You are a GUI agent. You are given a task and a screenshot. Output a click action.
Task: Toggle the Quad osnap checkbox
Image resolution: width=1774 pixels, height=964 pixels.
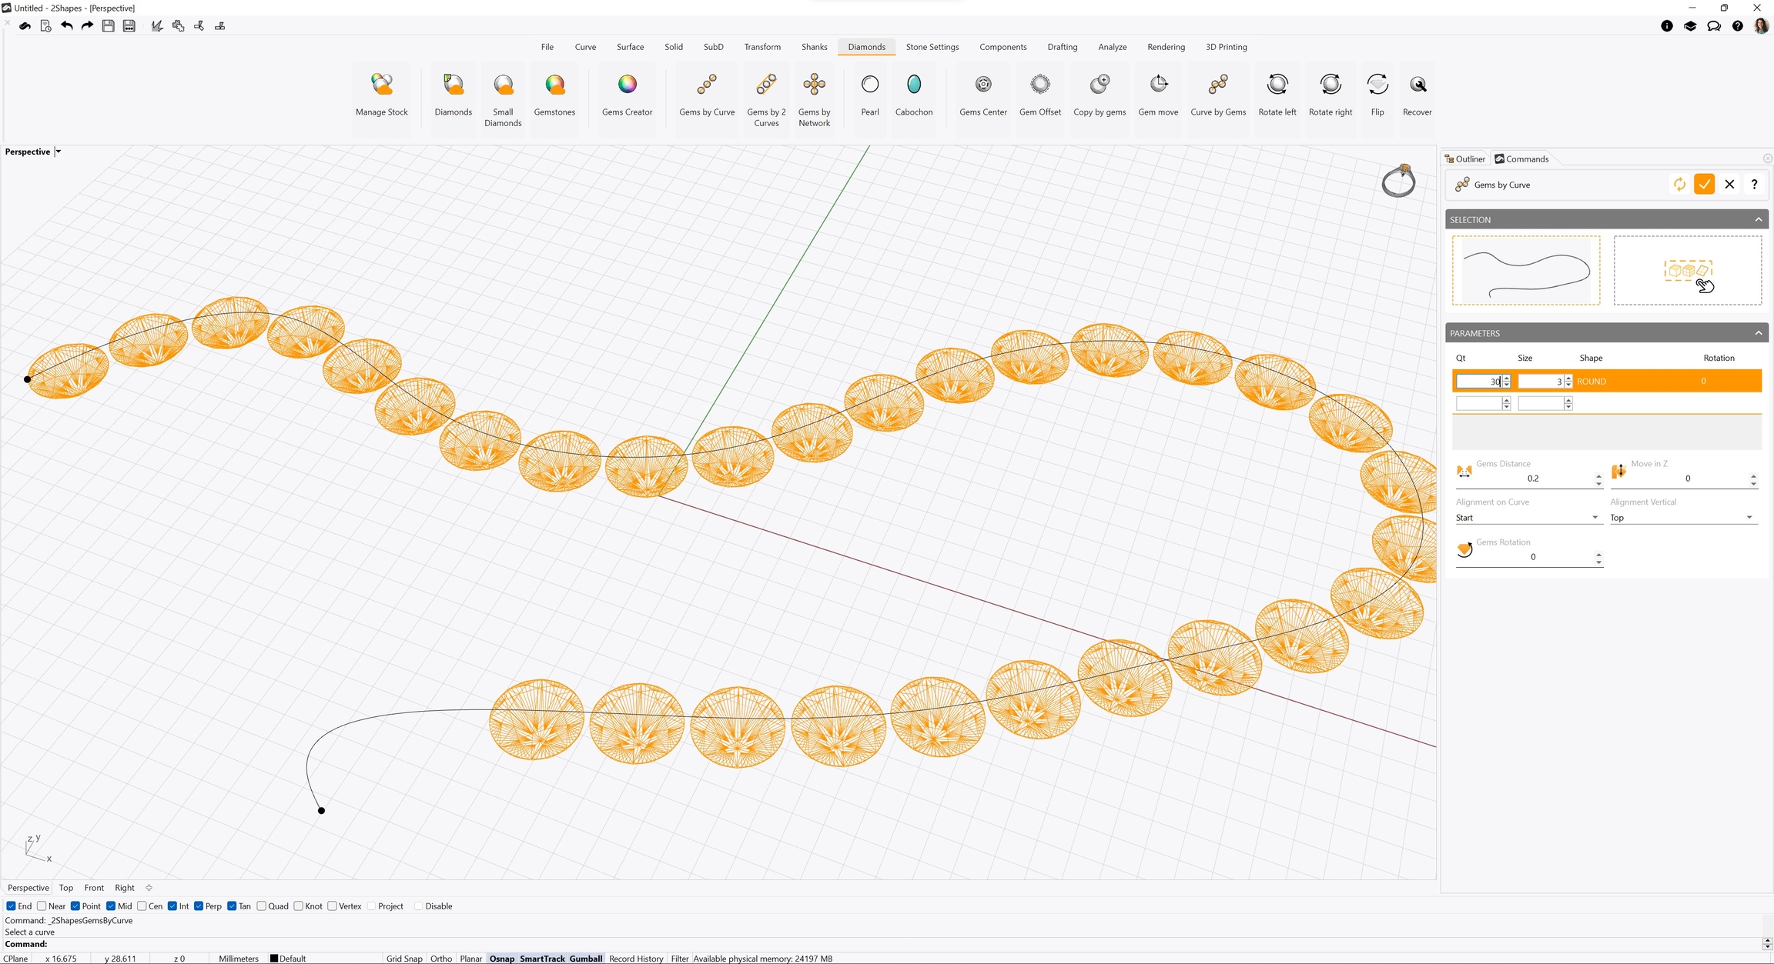tap(262, 906)
